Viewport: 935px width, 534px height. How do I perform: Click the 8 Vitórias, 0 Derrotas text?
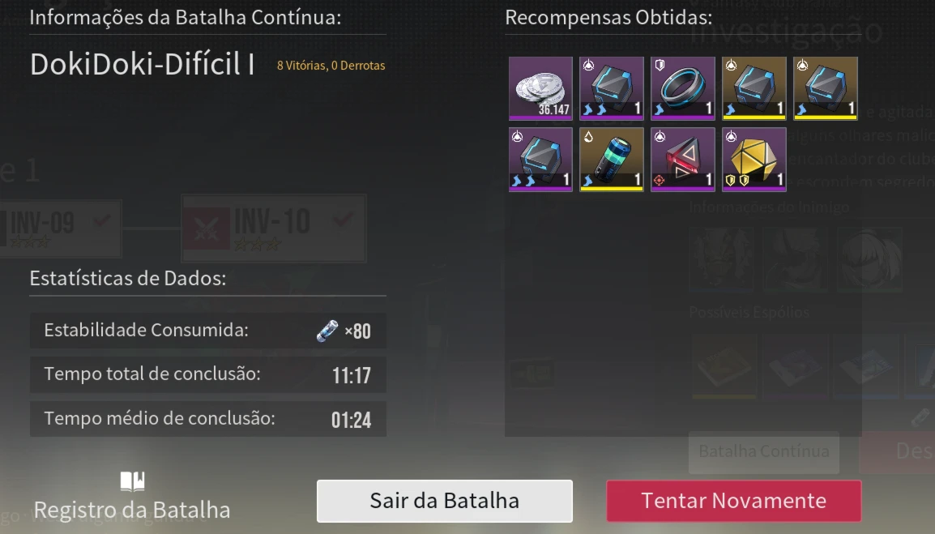click(331, 66)
